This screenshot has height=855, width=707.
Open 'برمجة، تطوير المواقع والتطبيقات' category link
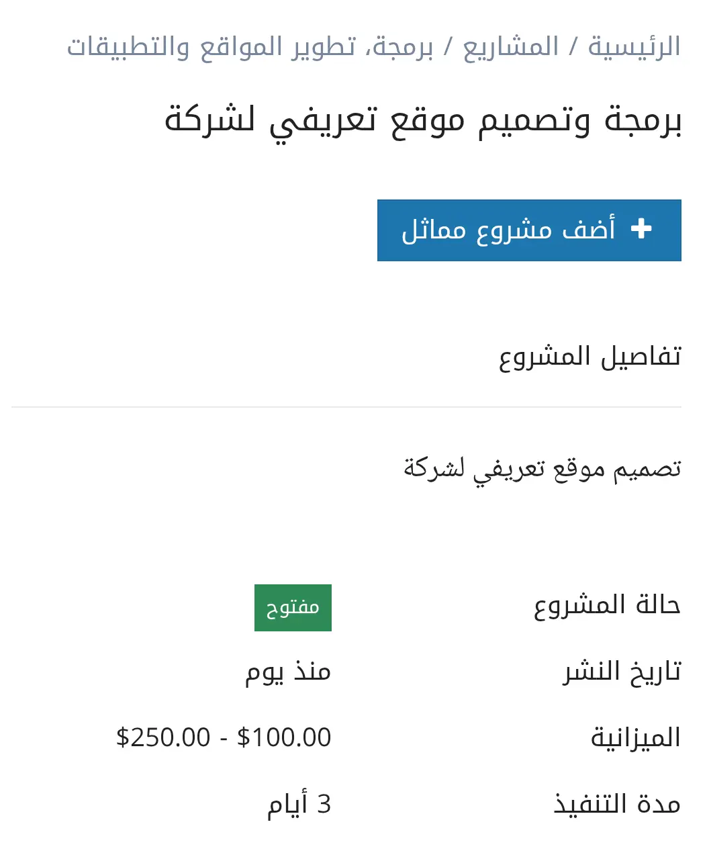pos(250,47)
